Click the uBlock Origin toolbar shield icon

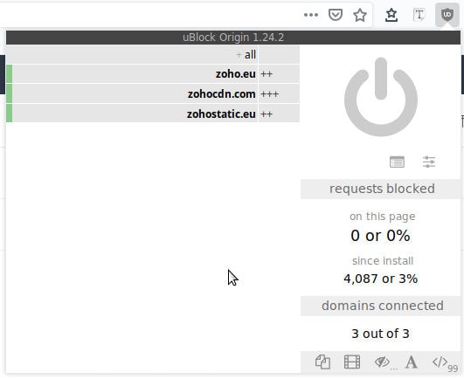pyautogui.click(x=447, y=15)
